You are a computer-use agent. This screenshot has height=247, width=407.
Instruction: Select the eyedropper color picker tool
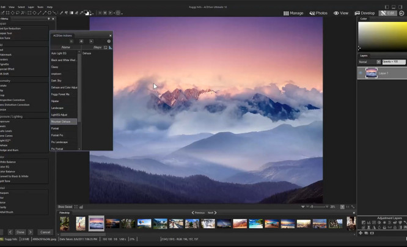(x=81, y=13)
